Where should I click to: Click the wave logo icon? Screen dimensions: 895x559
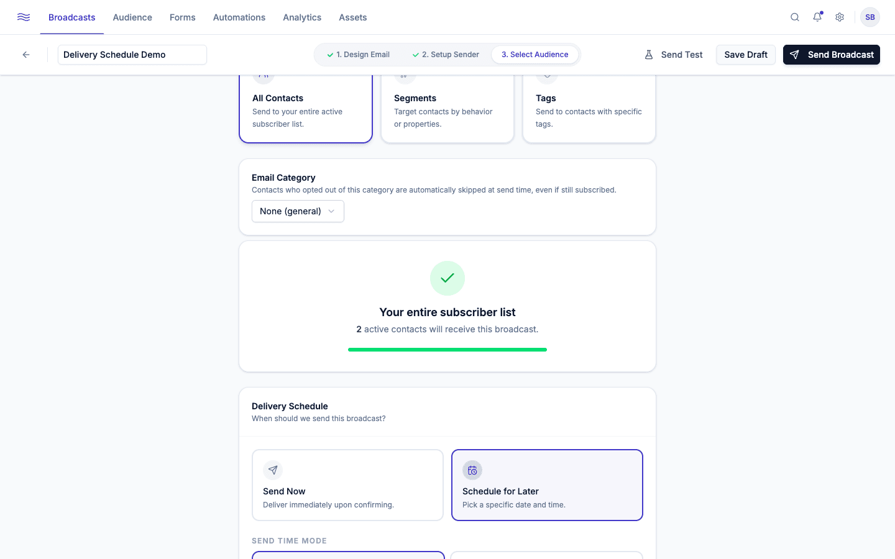24,17
